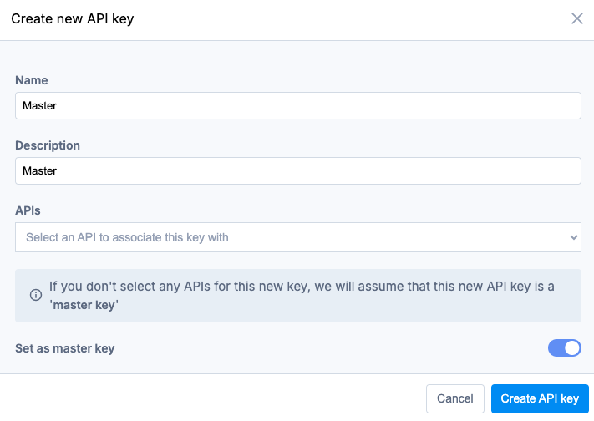Click the master key info notice text
The image size is (594, 421).
(301, 287)
